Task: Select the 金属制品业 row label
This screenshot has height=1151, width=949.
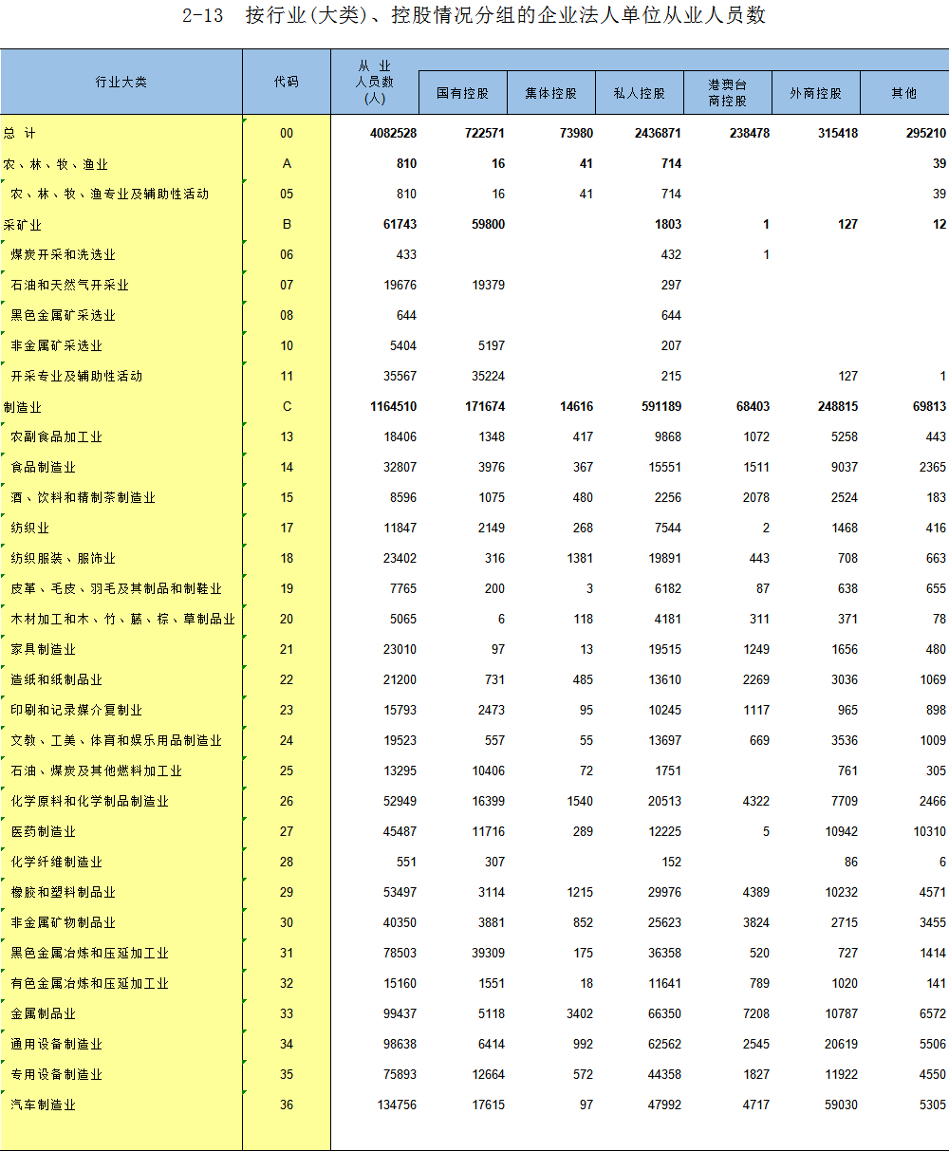Action: (x=43, y=1014)
